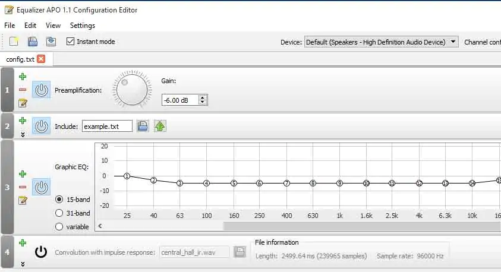Click the row number 2 handle
Viewport: 501px width, 272px height.
(7, 126)
